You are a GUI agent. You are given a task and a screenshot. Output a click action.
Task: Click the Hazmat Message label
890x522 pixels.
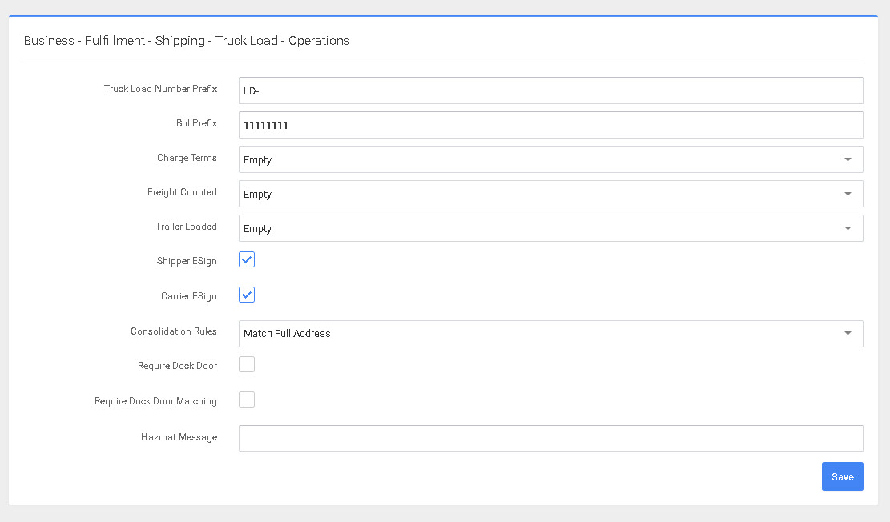pos(179,437)
